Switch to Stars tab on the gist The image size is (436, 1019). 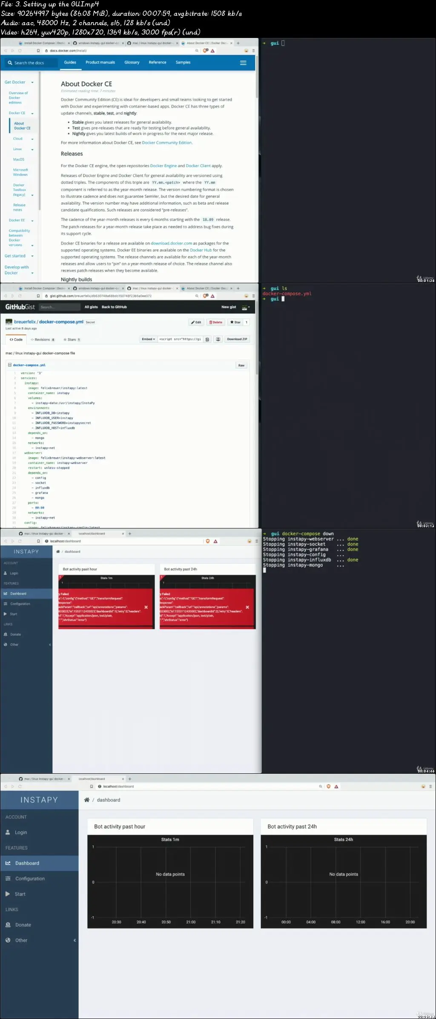[x=72, y=340]
